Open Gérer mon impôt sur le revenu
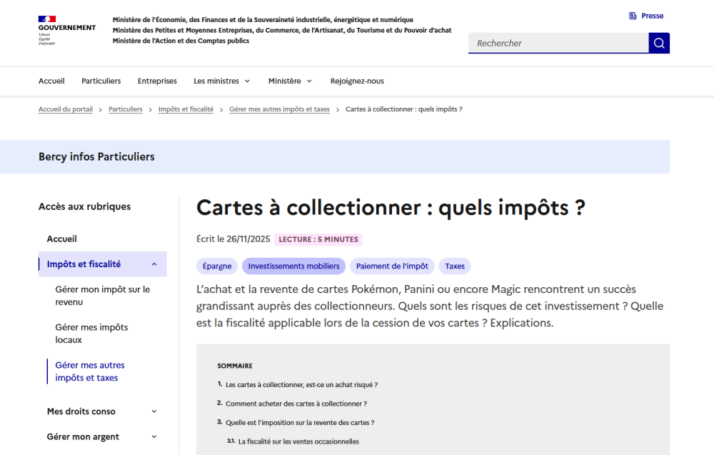This screenshot has height=455, width=714. [x=102, y=296]
